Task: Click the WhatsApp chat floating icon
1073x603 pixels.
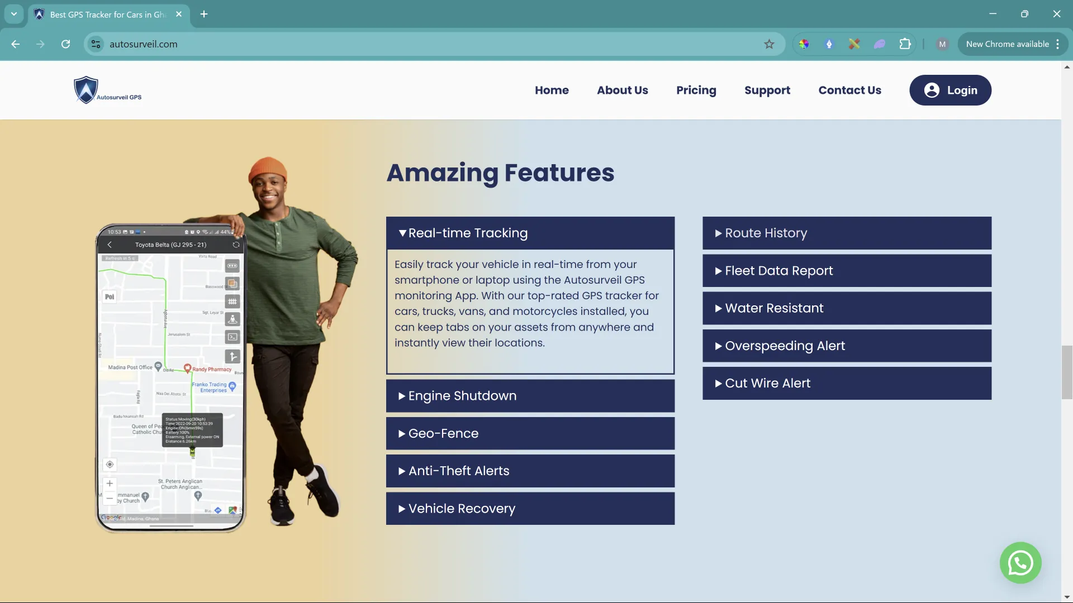Action: coord(1020,563)
